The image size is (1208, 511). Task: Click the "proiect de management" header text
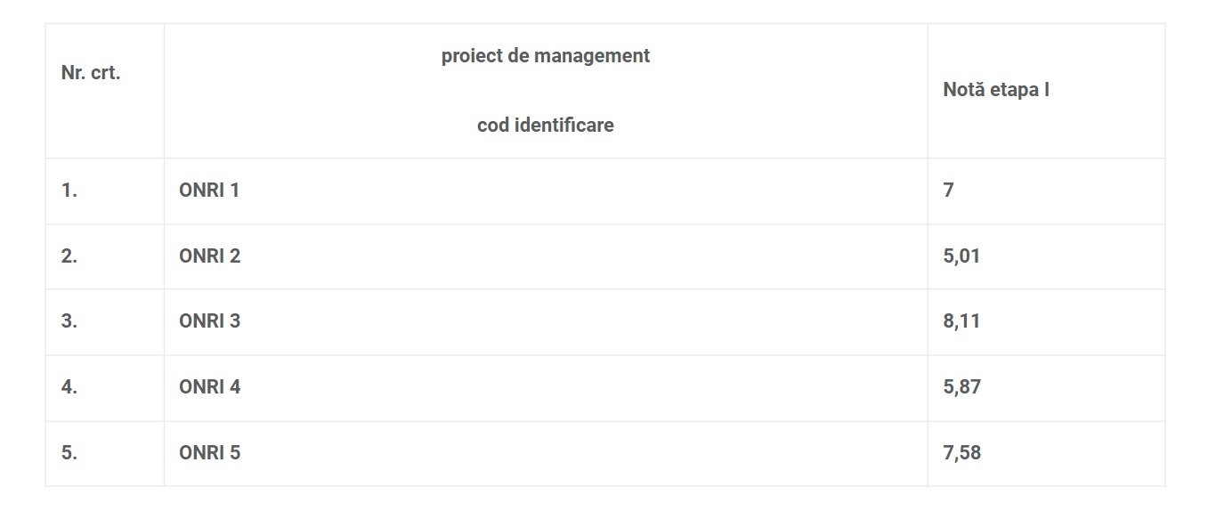point(545,56)
